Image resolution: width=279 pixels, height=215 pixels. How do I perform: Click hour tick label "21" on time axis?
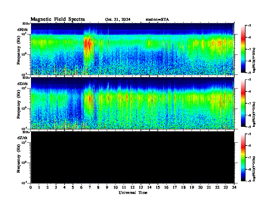[209, 187]
